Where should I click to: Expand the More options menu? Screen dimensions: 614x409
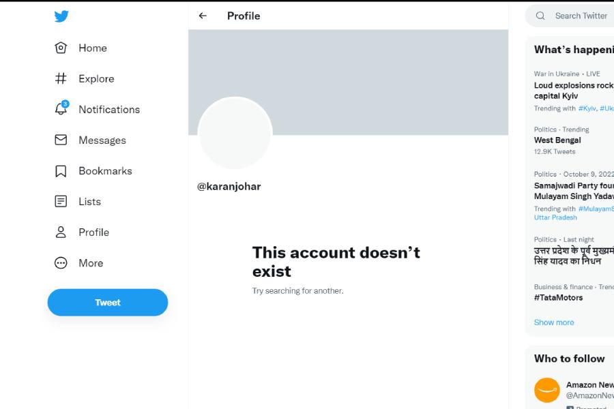(61, 263)
